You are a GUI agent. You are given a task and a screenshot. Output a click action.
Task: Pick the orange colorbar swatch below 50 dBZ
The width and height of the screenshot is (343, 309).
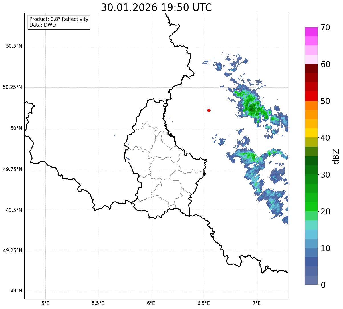(x=311, y=105)
